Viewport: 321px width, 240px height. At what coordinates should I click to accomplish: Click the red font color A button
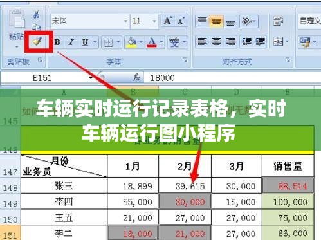click(152, 42)
